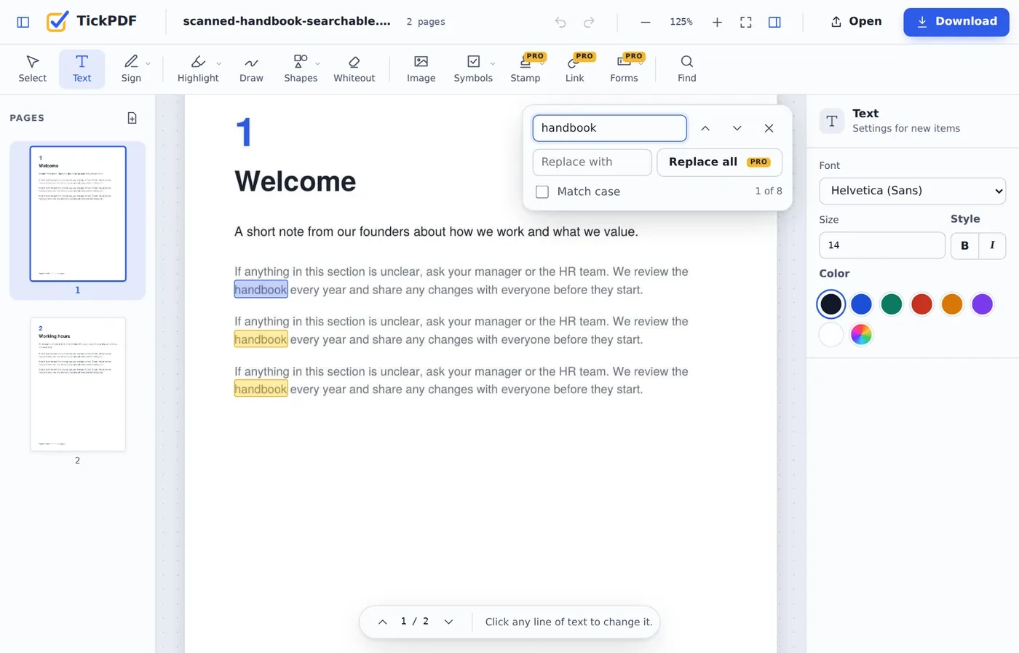Toggle the right settings panel icon

[774, 22]
